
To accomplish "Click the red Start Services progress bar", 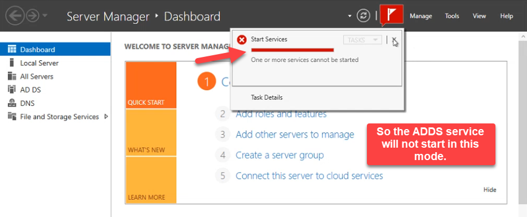I will [293, 50].
